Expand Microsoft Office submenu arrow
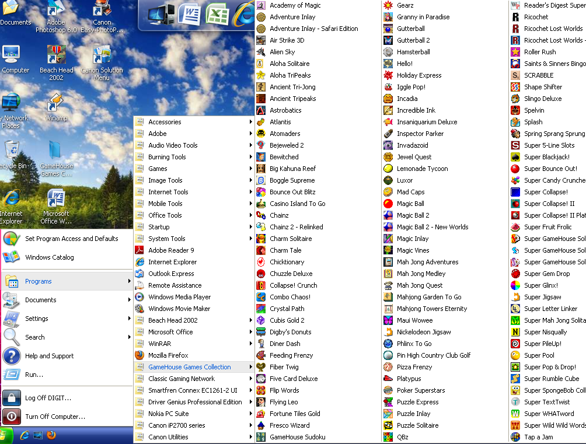586x444 pixels. pos(250,332)
